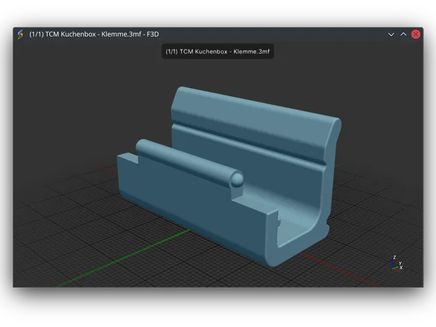The height and width of the screenshot is (327, 436).
Task: Minimize the F3D window with down chevron
Action: (x=391, y=35)
